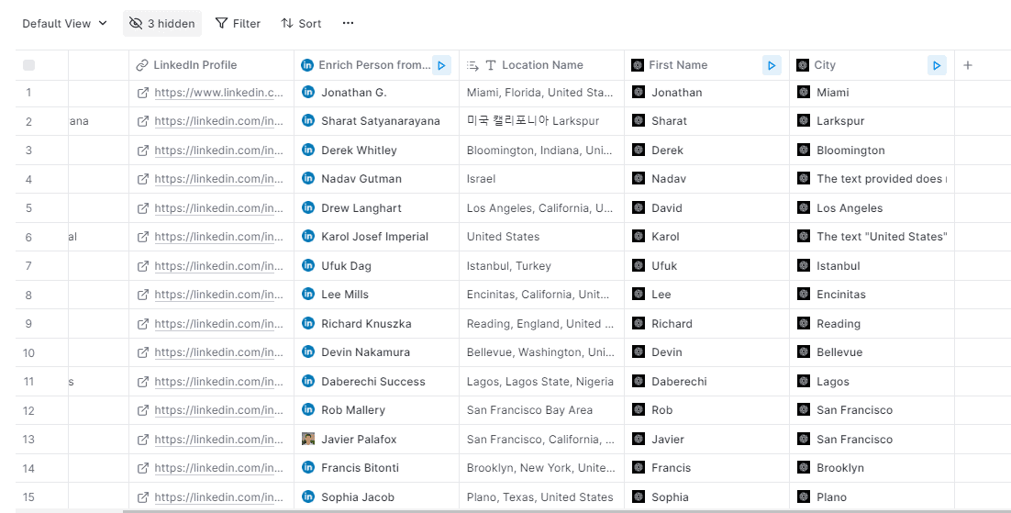Select the Lee Mills cell
Viewport: 1011px width, 513px height.
[x=376, y=295]
